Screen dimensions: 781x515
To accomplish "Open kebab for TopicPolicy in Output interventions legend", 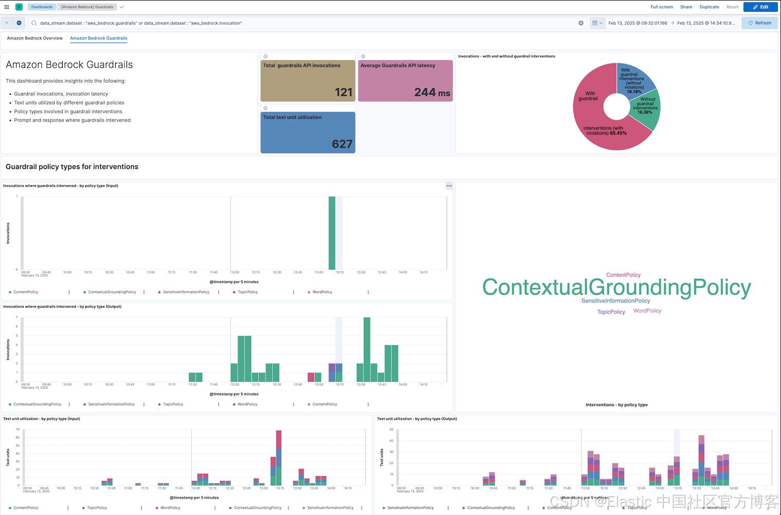I will 219,405.
